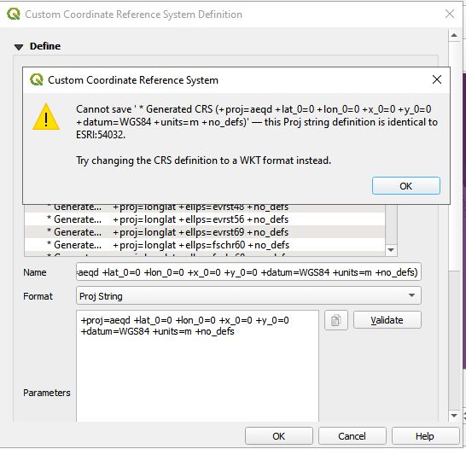Click the yellow warning triangle icon
The image size is (466, 449).
pyautogui.click(x=46, y=117)
